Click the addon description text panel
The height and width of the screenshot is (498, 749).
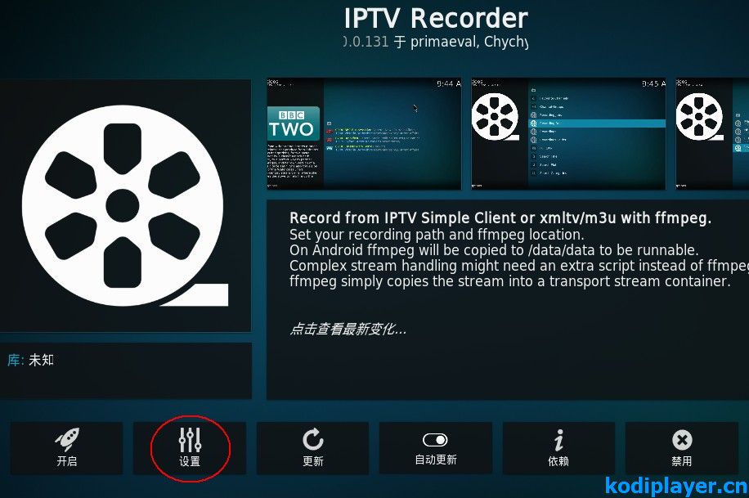point(508,300)
